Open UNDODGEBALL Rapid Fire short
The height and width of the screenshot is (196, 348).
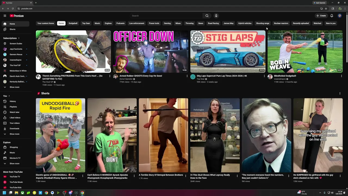click(x=60, y=135)
